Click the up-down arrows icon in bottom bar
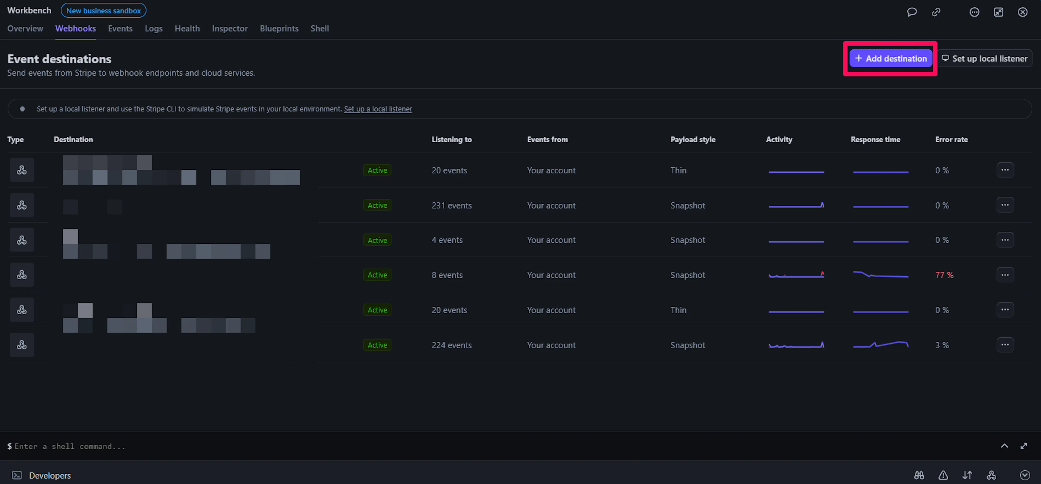1041x484 pixels. (967, 475)
